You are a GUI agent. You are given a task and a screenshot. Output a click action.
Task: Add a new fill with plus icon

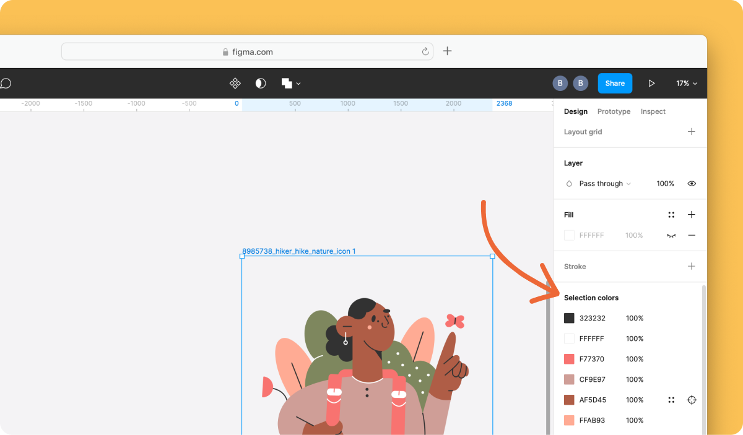coord(692,215)
